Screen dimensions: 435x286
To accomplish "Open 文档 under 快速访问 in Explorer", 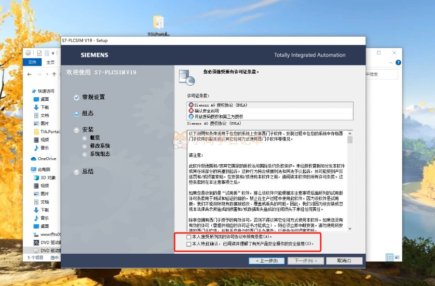I will pos(41,115).
